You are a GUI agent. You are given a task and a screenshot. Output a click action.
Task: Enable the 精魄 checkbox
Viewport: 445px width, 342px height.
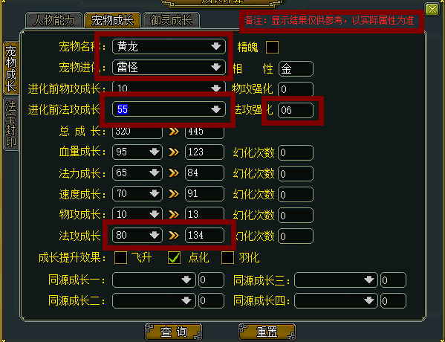(x=272, y=47)
